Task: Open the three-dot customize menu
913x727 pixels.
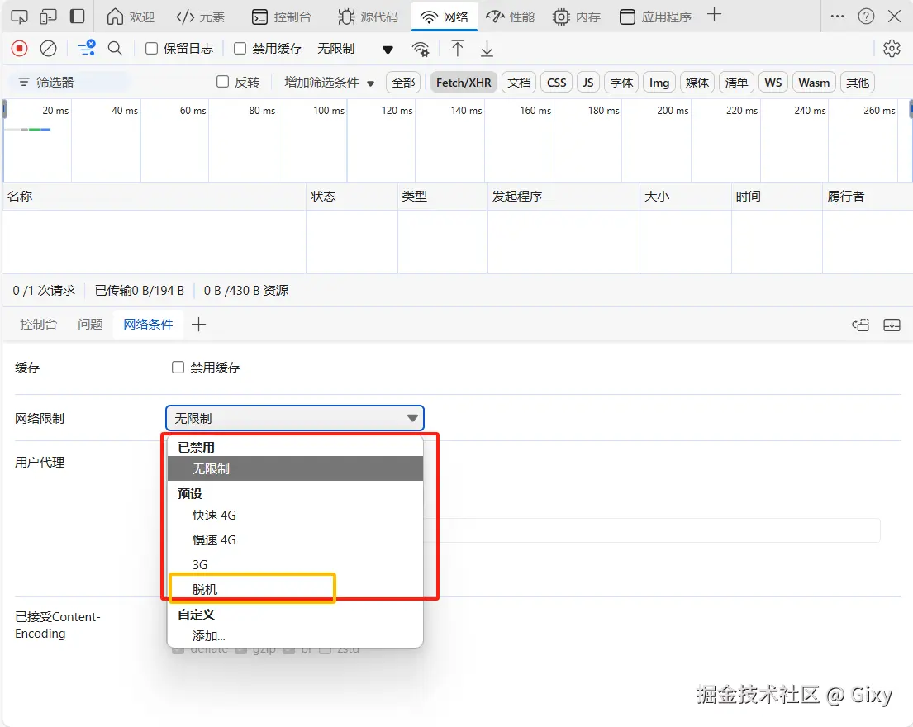Action: 837,17
